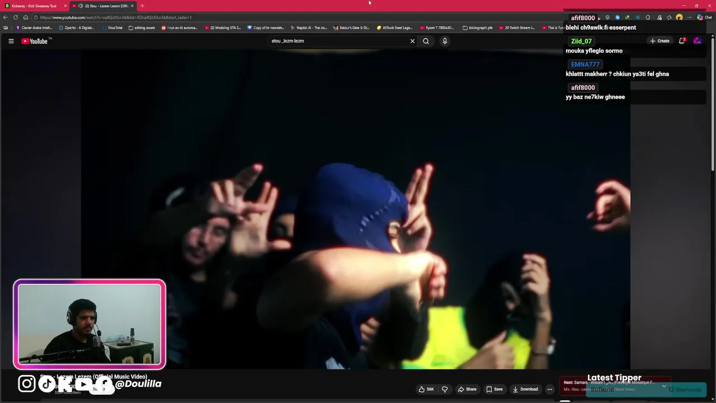Screen dimensions: 716x403
Task: Open the I run an AI automation bookmark
Action: pos(180,27)
